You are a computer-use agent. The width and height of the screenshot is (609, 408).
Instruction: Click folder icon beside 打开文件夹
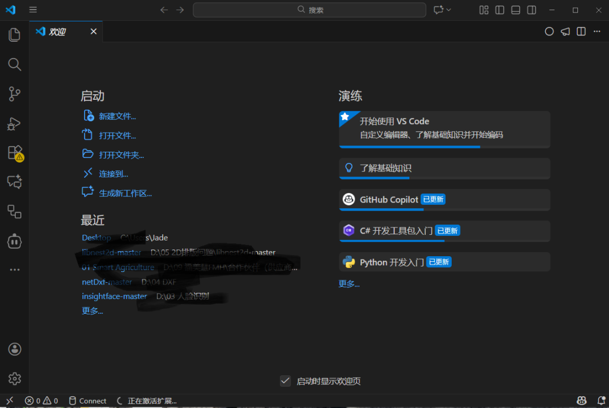point(88,154)
